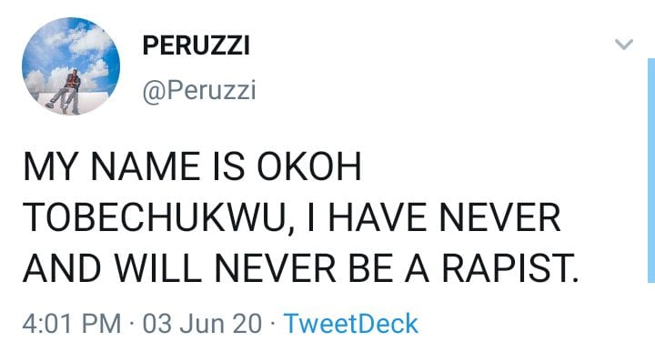Click the word OKOH in the tweet
Viewport: 655px width, 352px height.
click(309, 166)
